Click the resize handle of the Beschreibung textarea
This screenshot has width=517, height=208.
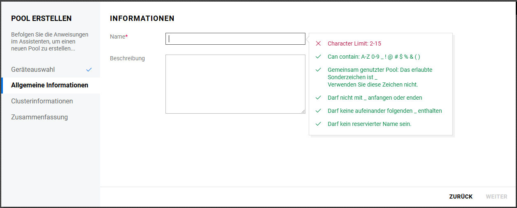click(303, 111)
